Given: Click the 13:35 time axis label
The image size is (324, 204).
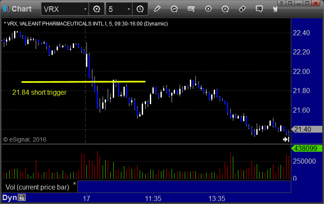Looking at the screenshot, I should pos(217,198).
